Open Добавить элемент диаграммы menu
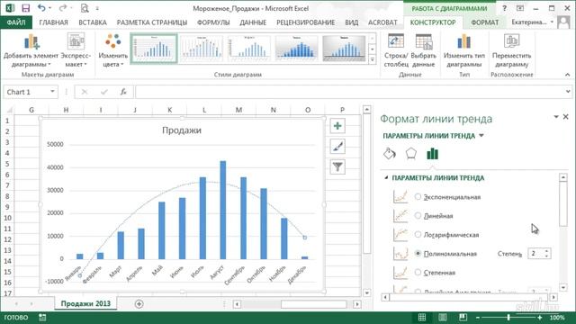This screenshot has width=576, height=324. 31,50
